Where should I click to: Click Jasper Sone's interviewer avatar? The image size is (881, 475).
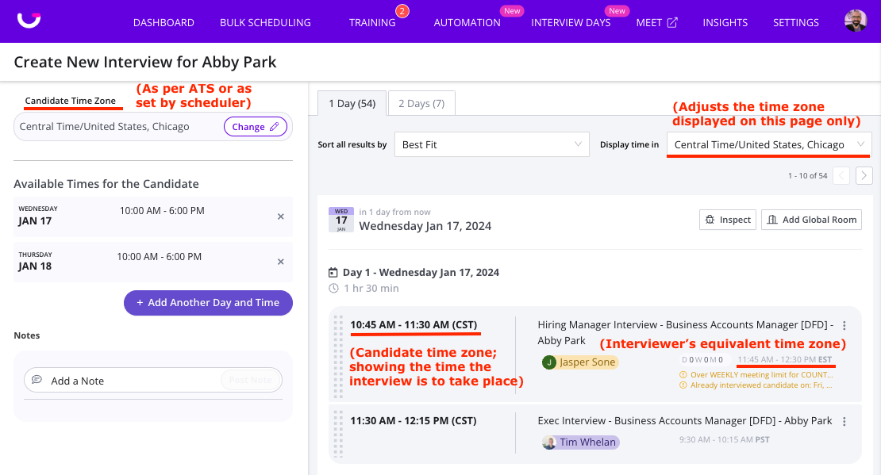tap(551, 362)
